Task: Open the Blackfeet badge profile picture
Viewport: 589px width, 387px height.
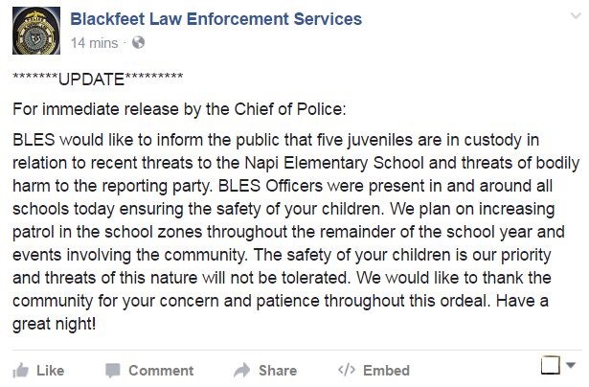Action: point(36,31)
